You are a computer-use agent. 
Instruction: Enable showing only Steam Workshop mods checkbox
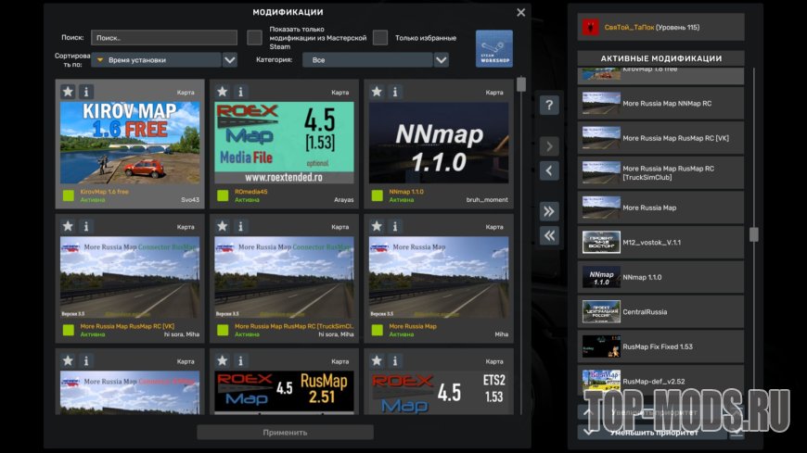tap(254, 38)
